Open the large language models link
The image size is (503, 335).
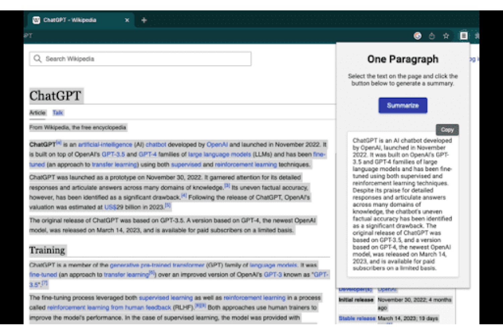coord(220,154)
